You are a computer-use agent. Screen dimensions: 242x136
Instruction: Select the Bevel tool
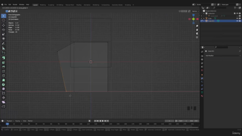coord(3,67)
